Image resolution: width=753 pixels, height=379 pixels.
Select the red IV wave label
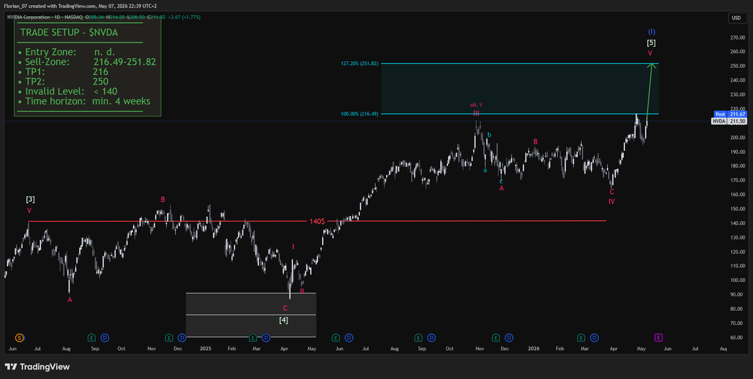(611, 202)
